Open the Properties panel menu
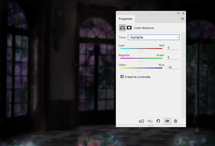 183,19
